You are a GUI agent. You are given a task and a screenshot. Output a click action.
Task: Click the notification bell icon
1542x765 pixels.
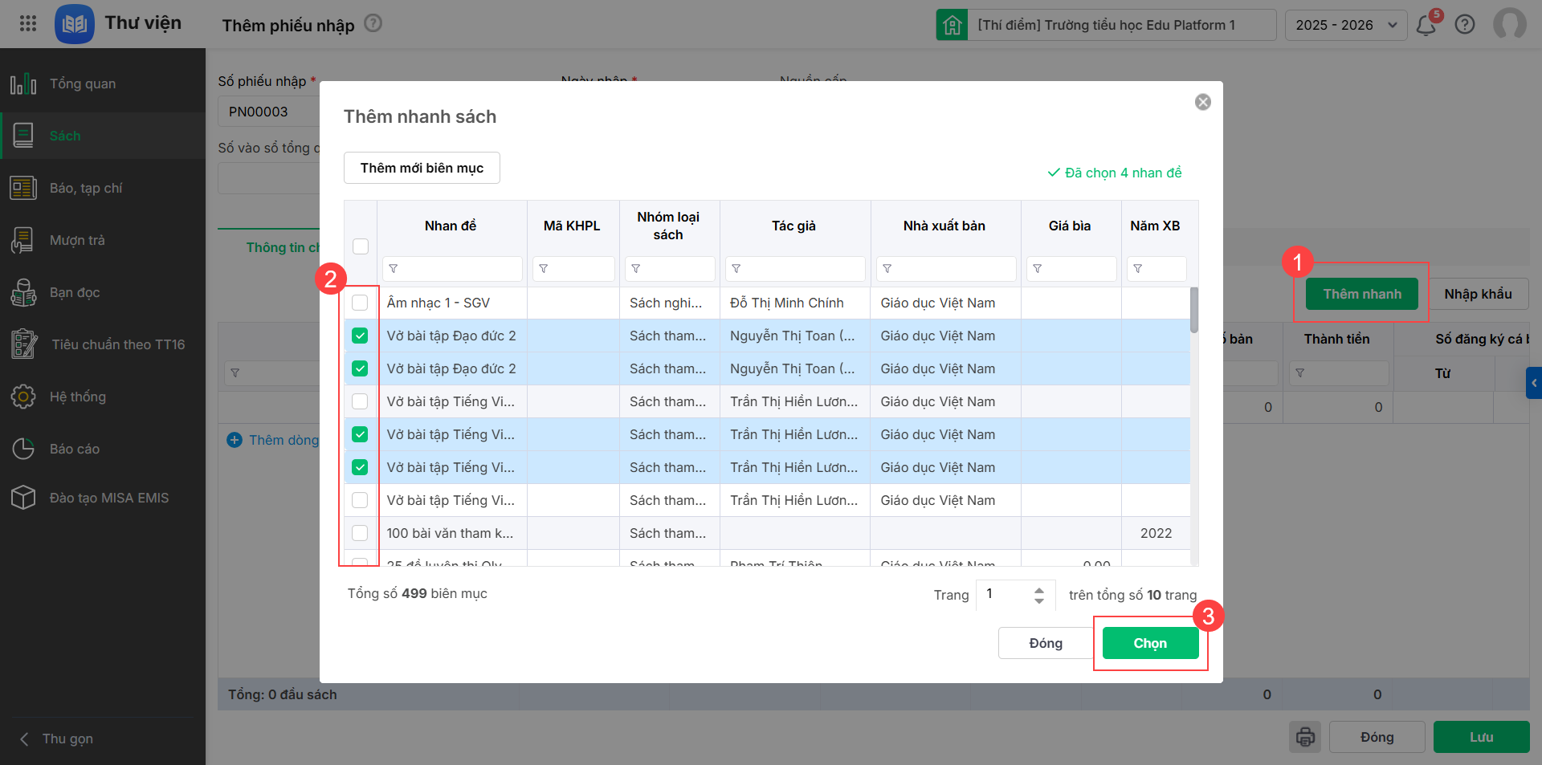[x=1426, y=25]
